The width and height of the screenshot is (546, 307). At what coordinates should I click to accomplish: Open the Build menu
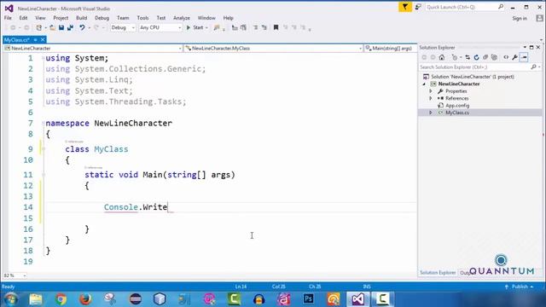point(82,18)
